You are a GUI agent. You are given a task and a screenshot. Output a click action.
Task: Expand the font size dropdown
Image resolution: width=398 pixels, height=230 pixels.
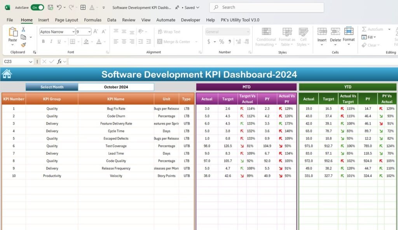point(89,32)
